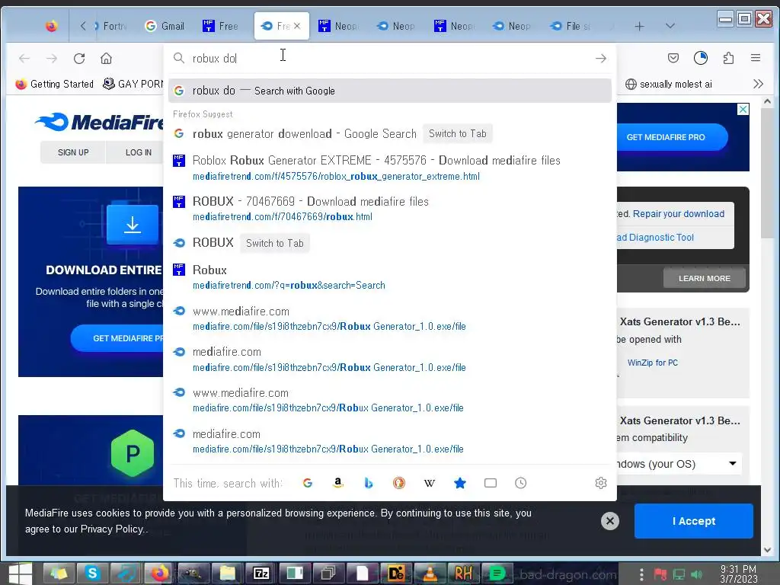The width and height of the screenshot is (780, 585).
Task: Open the Pocket save icon
Action: [673, 58]
